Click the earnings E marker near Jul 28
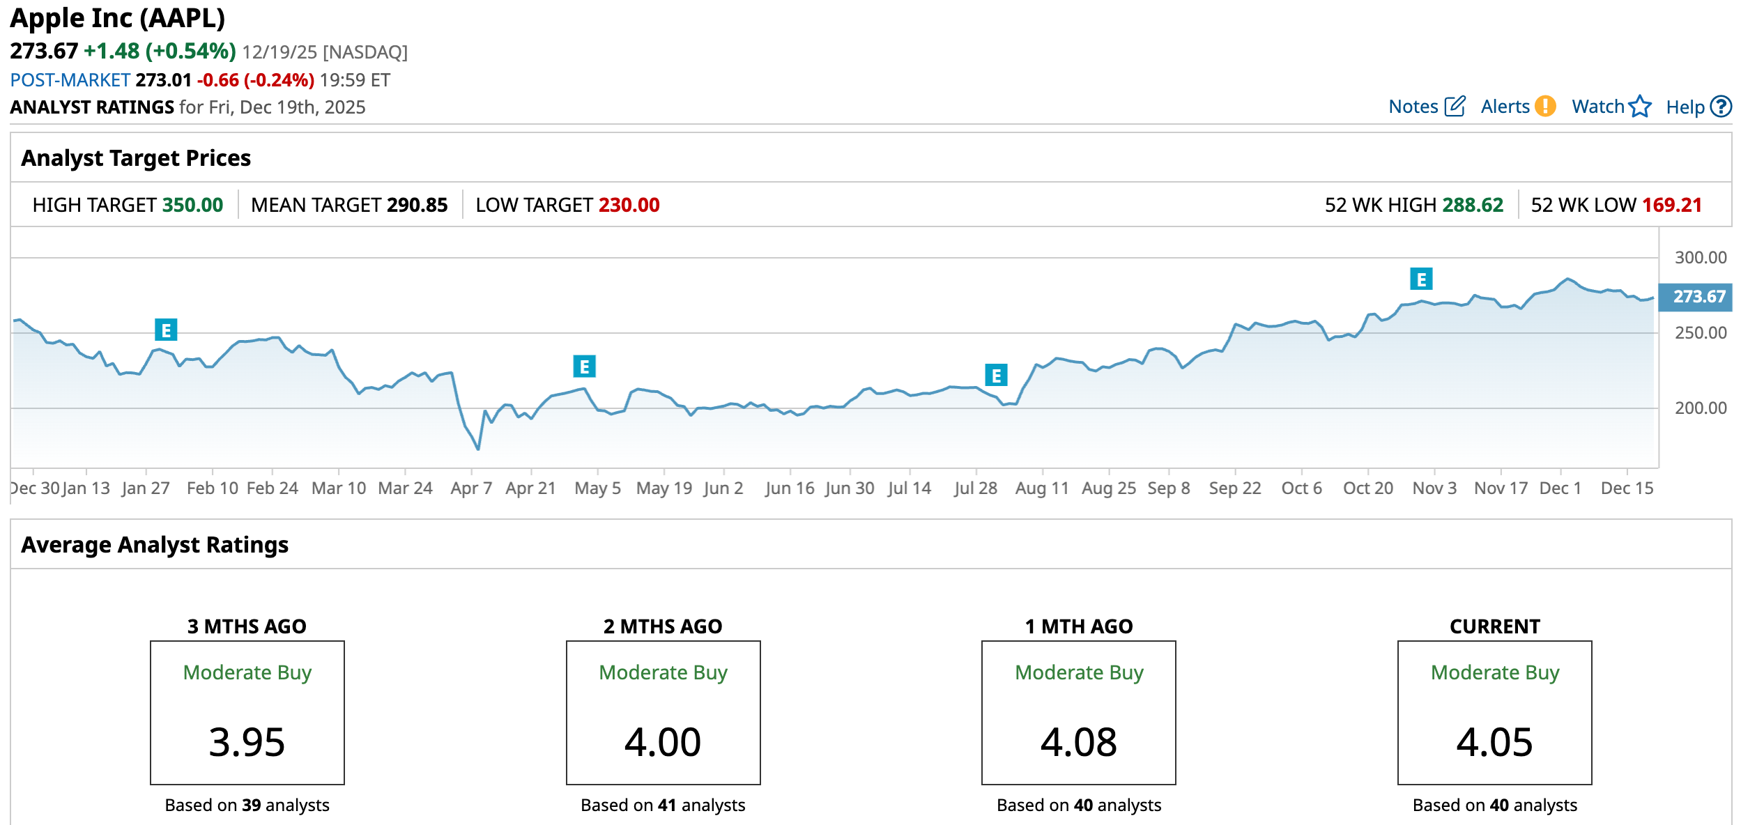Viewport: 1741px width, 825px height. (996, 375)
